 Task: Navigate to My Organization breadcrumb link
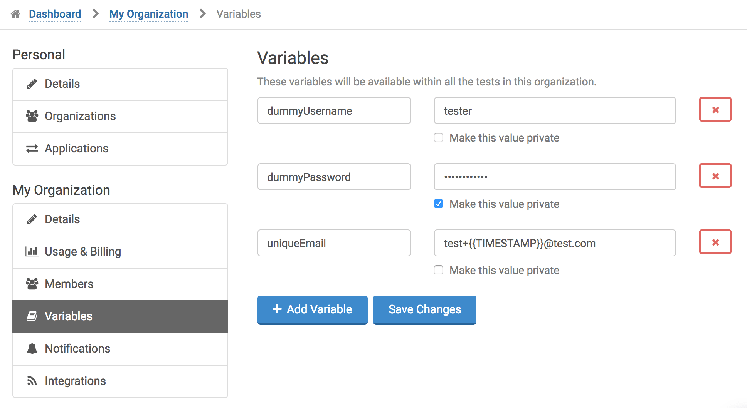tap(149, 13)
